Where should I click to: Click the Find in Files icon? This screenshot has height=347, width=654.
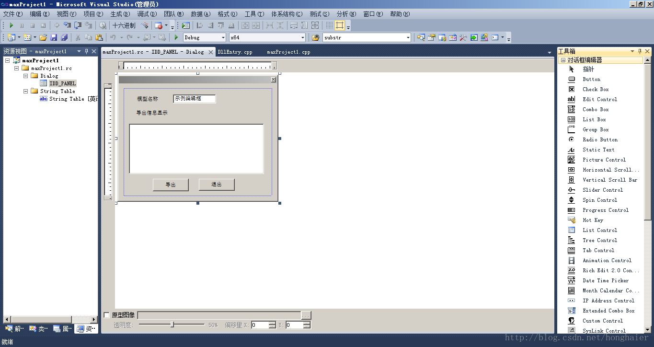tap(315, 37)
